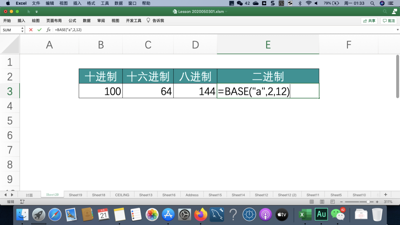Image resolution: width=400 pixels, height=225 pixels.
Task: Switch to the 审阅 ribbon tab
Action: click(101, 21)
